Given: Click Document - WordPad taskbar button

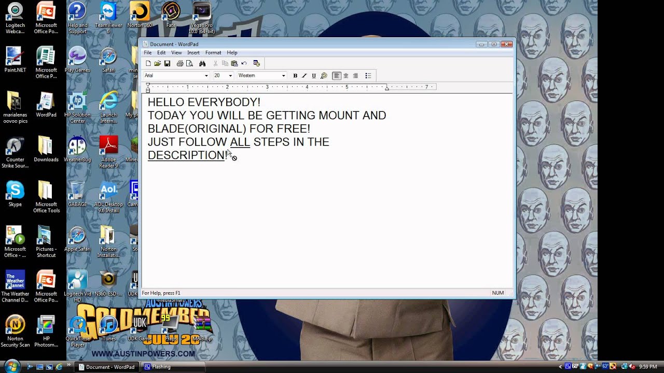Looking at the screenshot, I should 107,367.
